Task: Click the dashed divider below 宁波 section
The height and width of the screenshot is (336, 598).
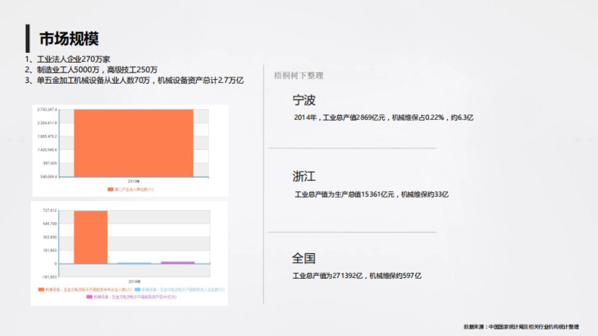Action: tap(351, 148)
